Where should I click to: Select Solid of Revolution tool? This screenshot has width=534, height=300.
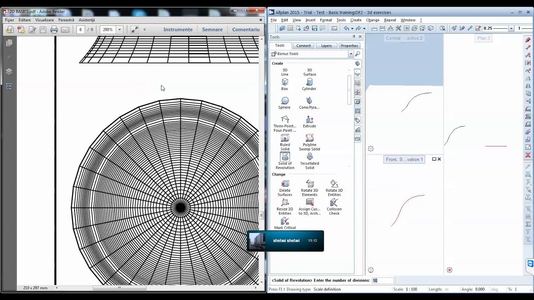click(285, 161)
